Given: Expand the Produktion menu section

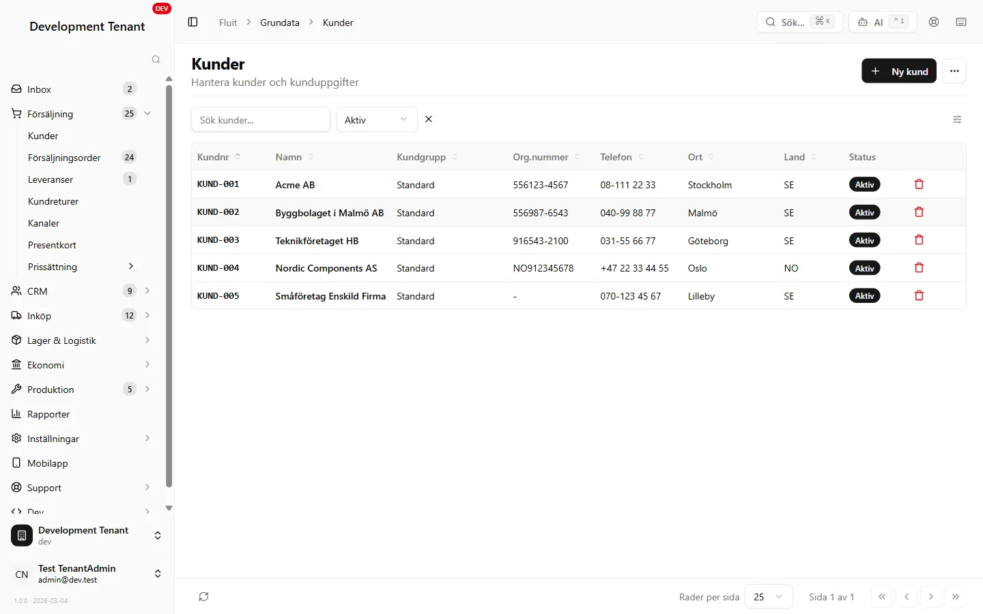Looking at the screenshot, I should coord(147,389).
